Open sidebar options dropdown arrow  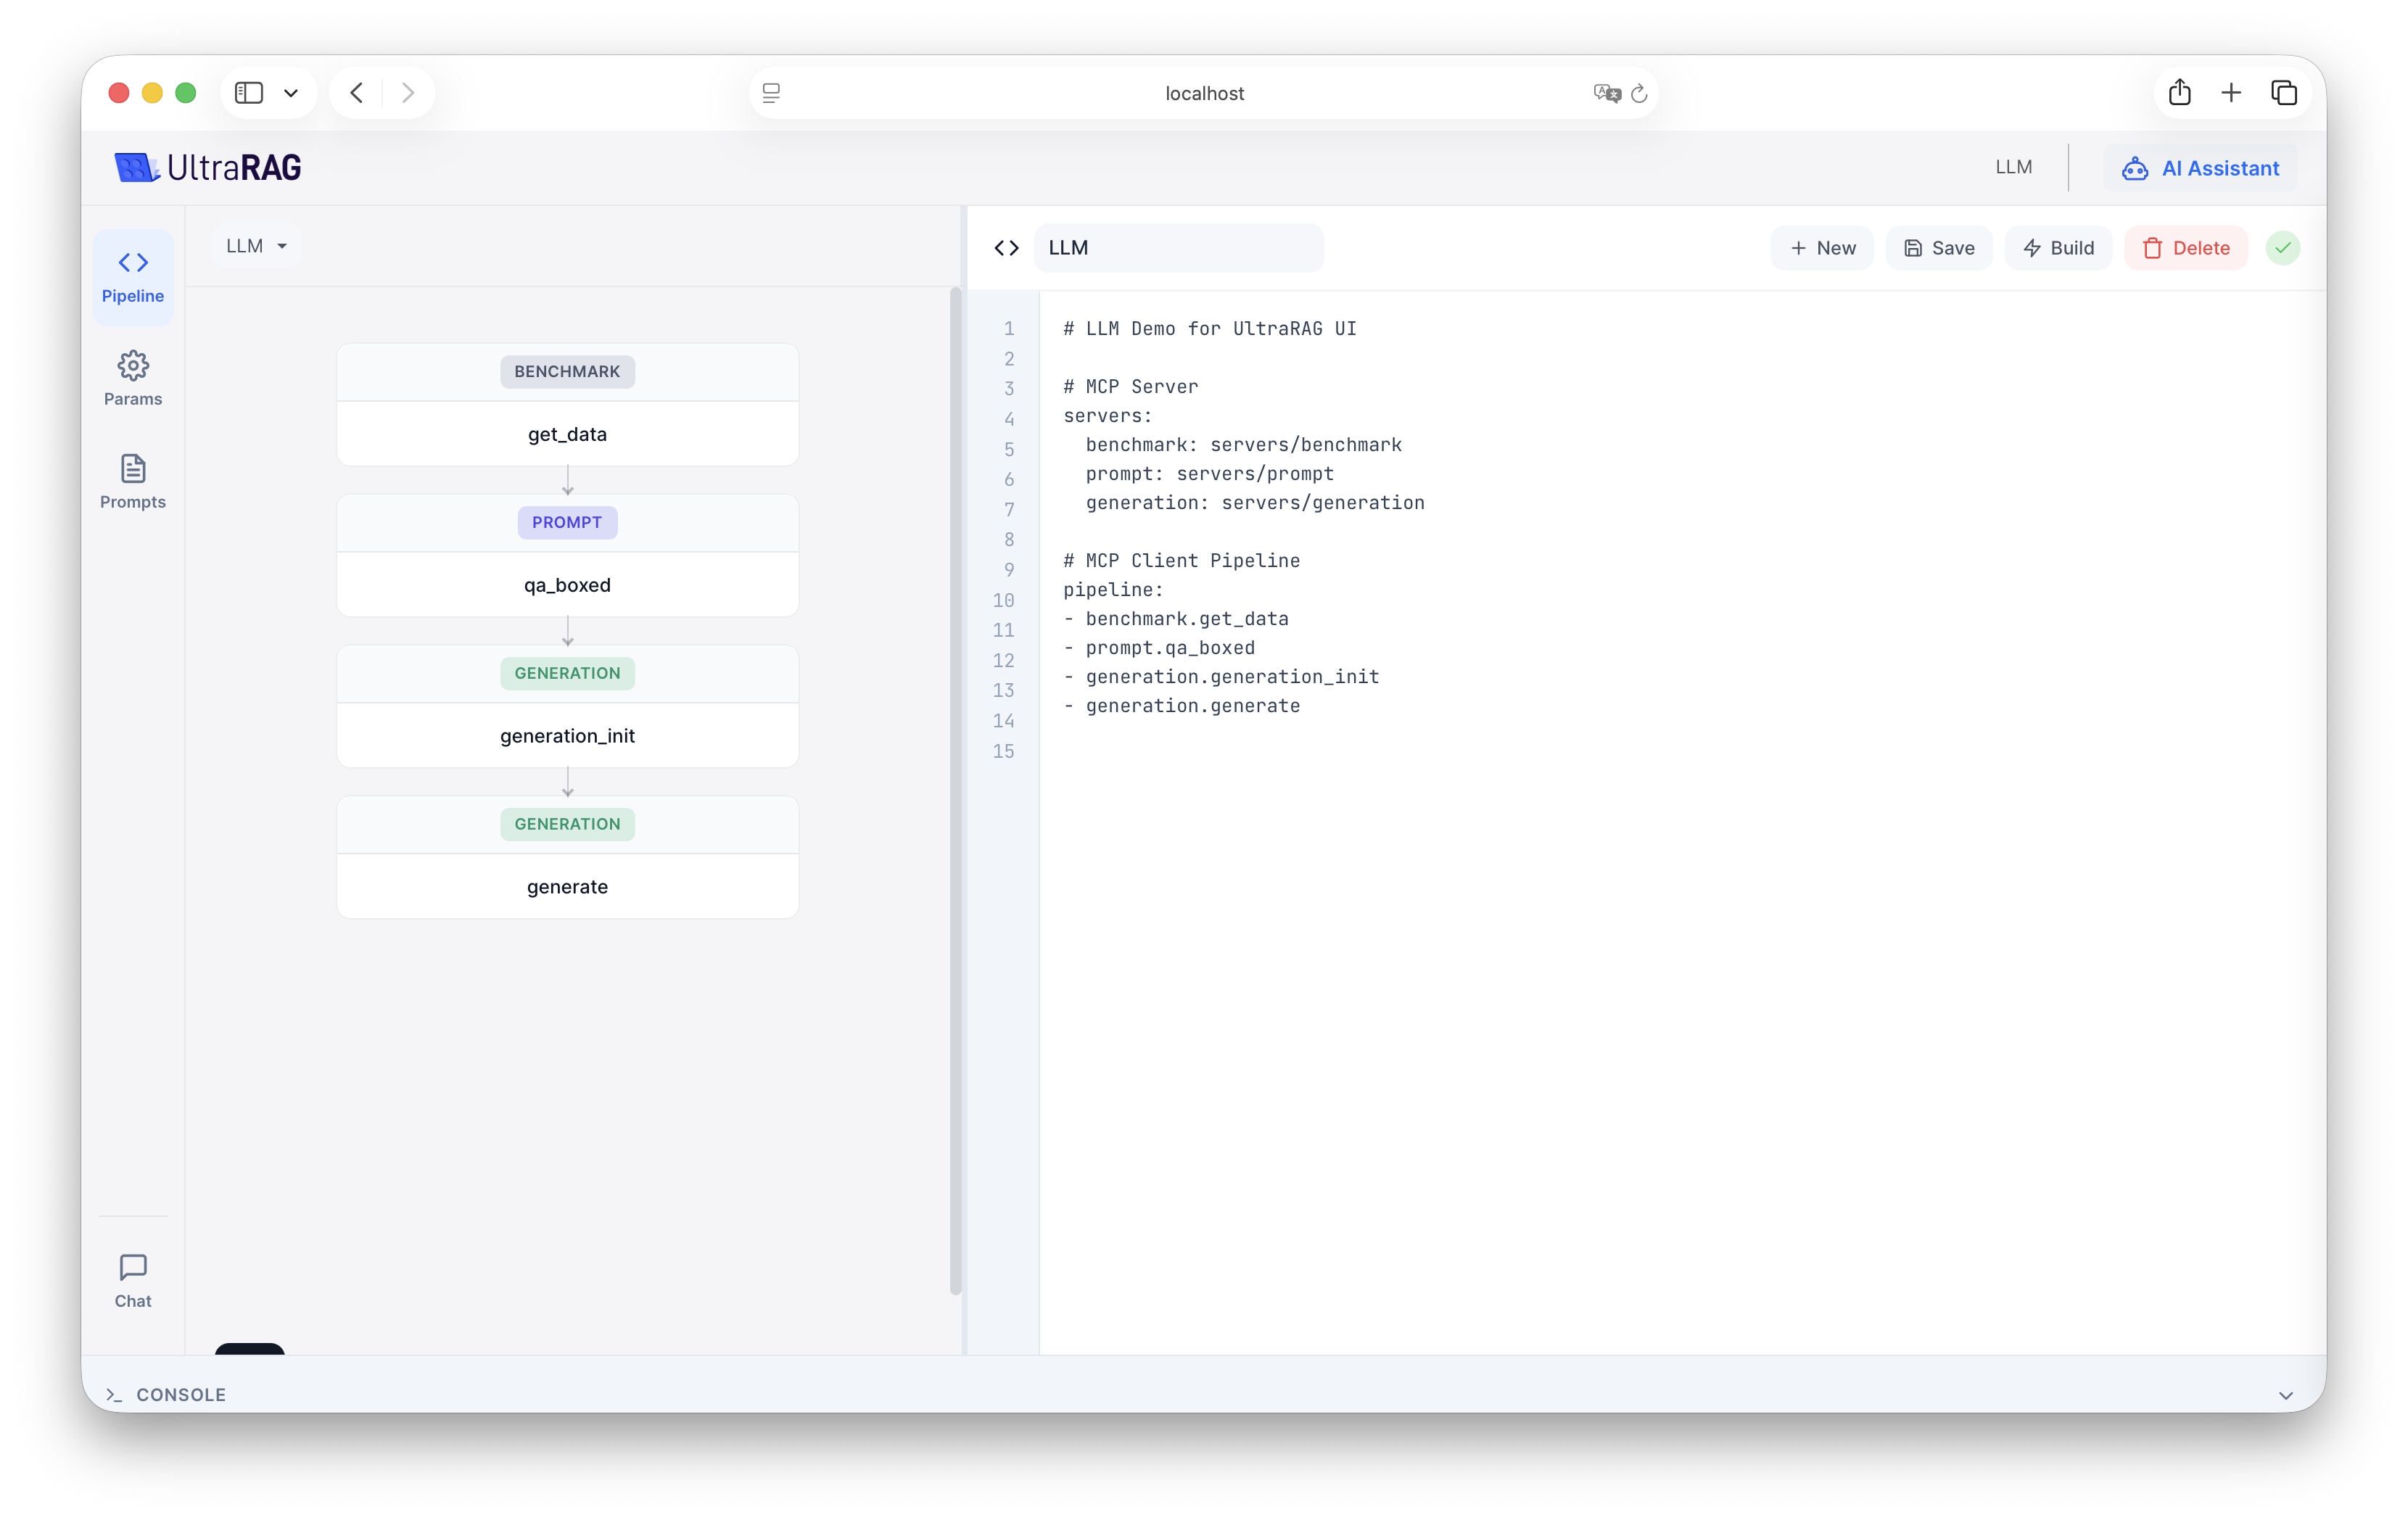tap(291, 93)
